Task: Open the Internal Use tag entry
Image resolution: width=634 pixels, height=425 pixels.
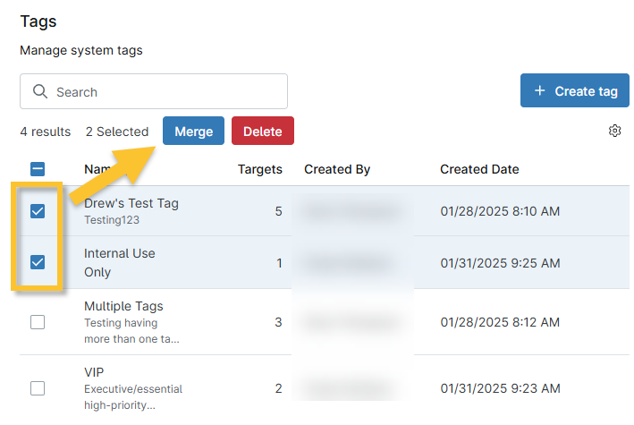Action: 119,253
